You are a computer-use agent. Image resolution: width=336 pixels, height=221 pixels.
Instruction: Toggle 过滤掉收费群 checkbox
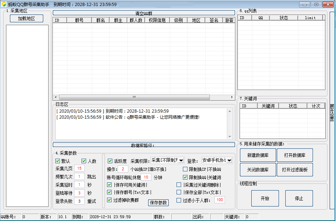109,200
